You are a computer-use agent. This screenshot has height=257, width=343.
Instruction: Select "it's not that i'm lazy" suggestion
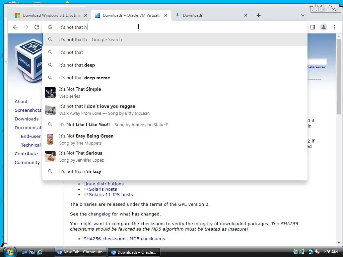175,171
